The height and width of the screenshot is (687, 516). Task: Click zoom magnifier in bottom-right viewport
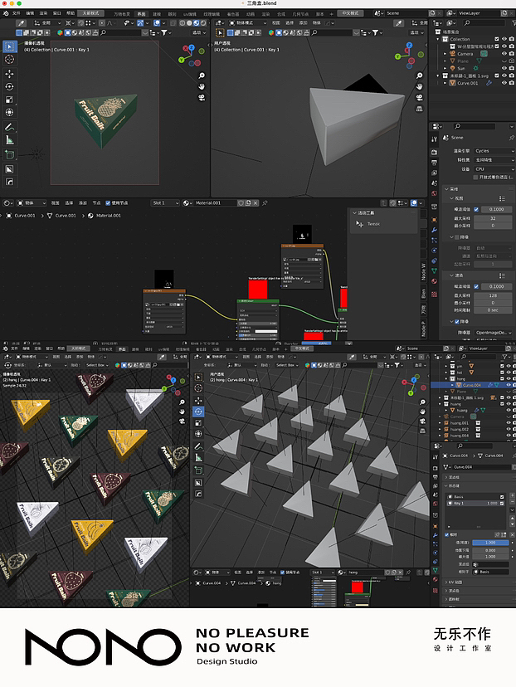[422, 402]
